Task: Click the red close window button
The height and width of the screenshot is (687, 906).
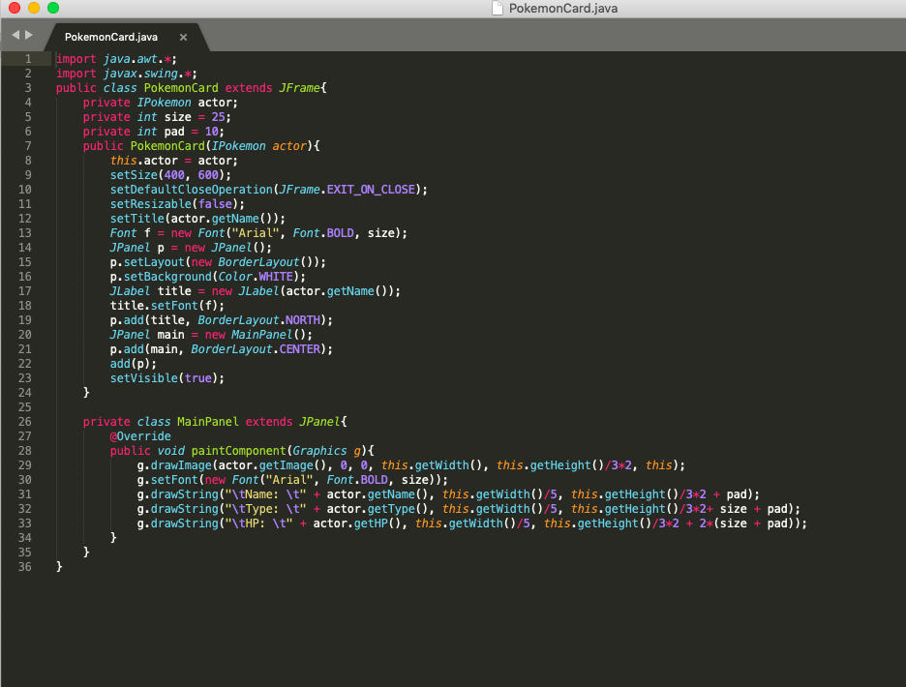Action: coord(15,8)
